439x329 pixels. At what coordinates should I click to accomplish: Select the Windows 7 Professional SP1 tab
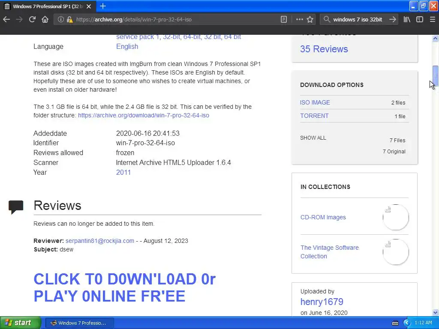[48, 6]
